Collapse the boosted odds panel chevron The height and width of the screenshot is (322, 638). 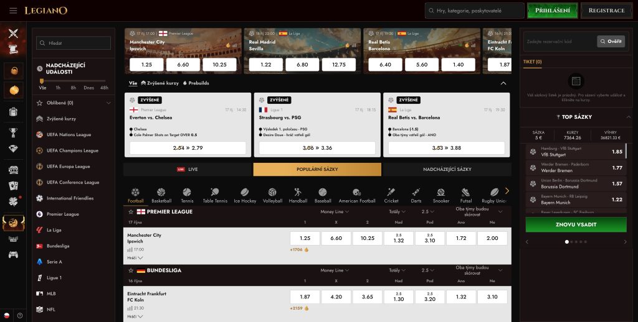(x=503, y=83)
